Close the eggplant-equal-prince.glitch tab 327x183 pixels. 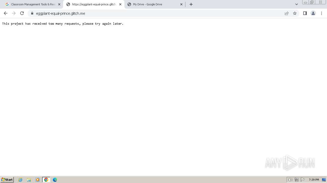click(120, 4)
